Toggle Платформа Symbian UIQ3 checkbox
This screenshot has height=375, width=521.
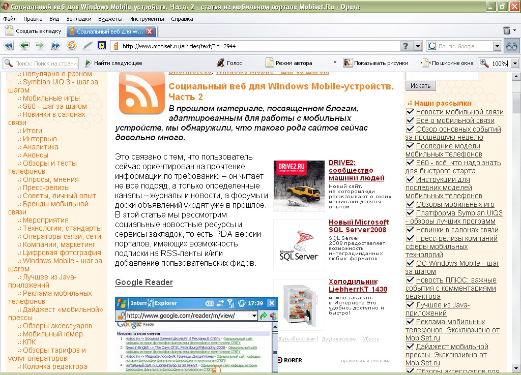[x=410, y=213]
